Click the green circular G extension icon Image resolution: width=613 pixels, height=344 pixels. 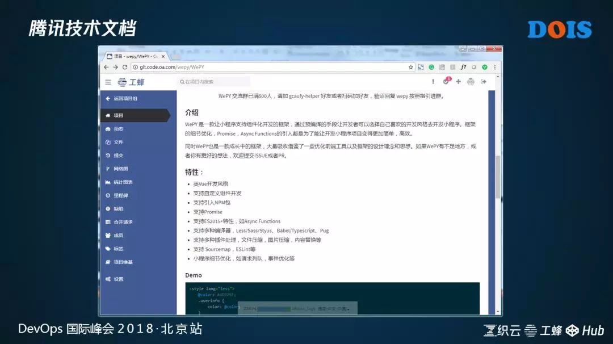coord(431,67)
